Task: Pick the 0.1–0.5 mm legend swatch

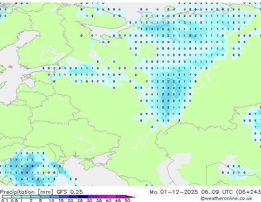Action: [x=7, y=197]
